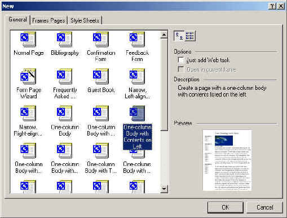Pick the Feedback Form template
The height and width of the screenshot is (218, 287).
tap(137, 40)
